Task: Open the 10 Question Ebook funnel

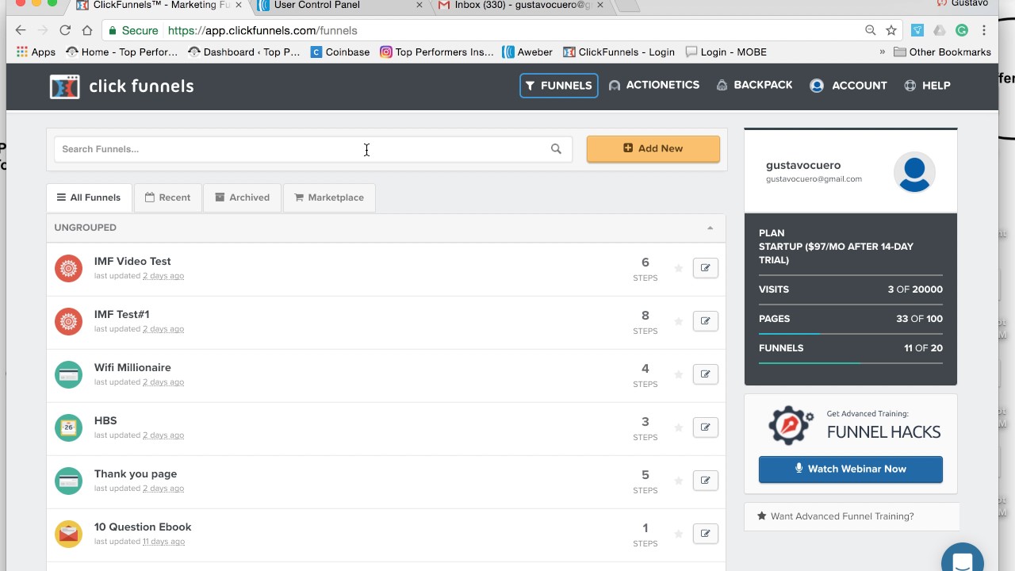Action: pos(143,527)
